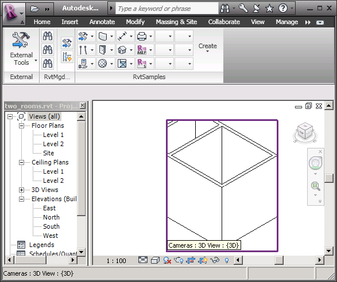Toggle reveal hidden elements lightbulb icon

pyautogui.click(x=227, y=260)
